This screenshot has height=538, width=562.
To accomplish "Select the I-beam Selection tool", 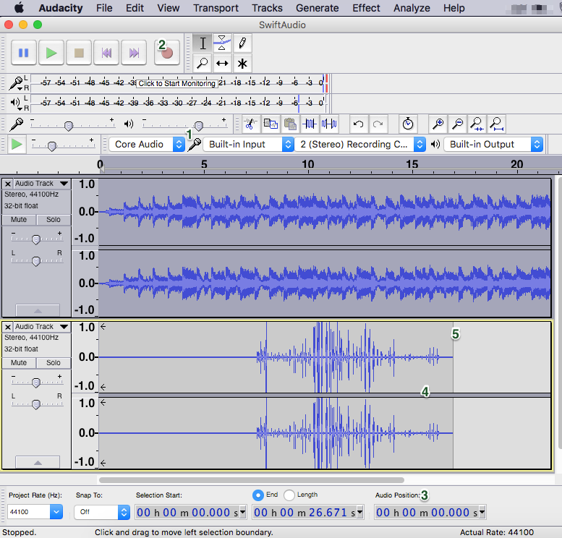I will point(203,43).
